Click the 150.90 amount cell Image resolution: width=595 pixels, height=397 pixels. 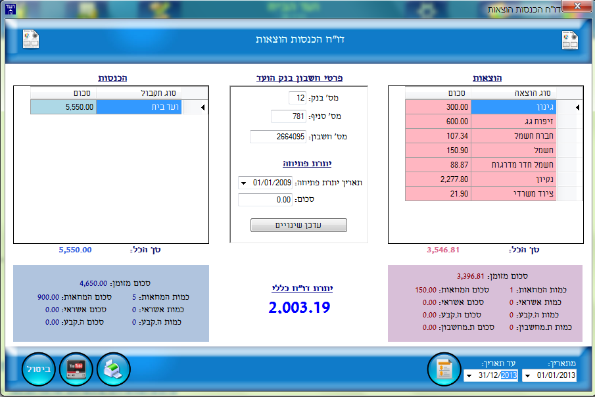coord(439,151)
